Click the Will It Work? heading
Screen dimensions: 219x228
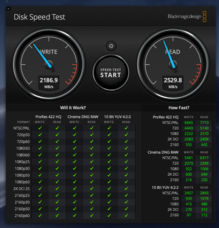coord(73,108)
